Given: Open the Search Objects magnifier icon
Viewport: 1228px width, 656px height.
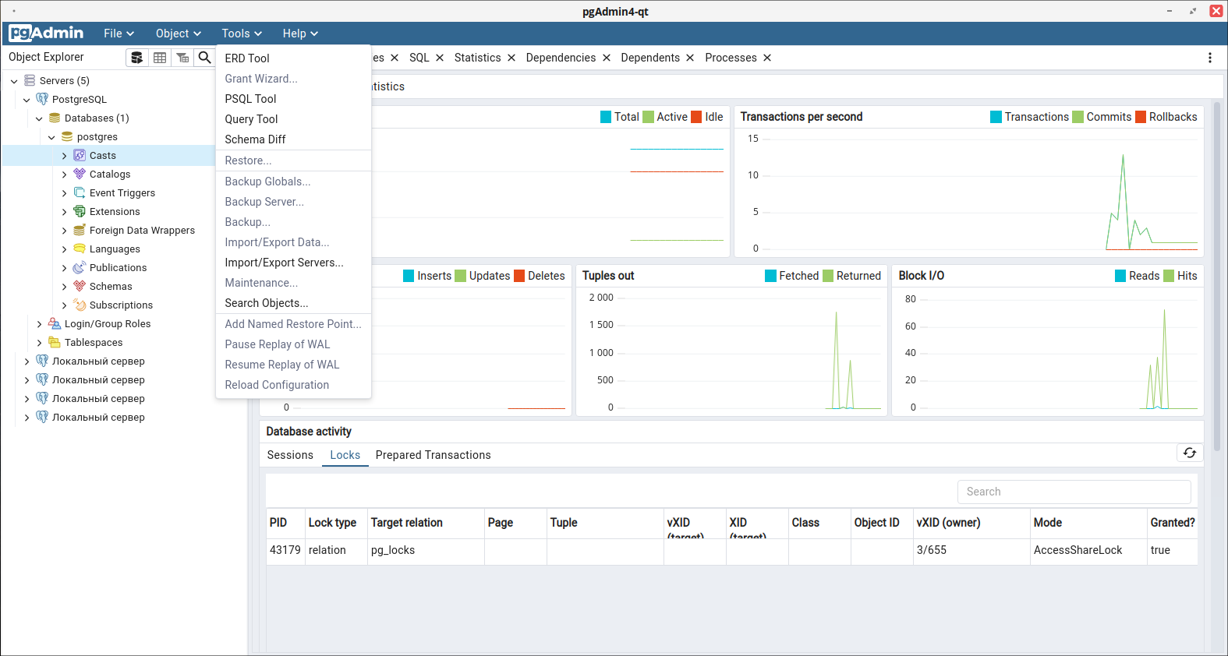Looking at the screenshot, I should (x=205, y=58).
